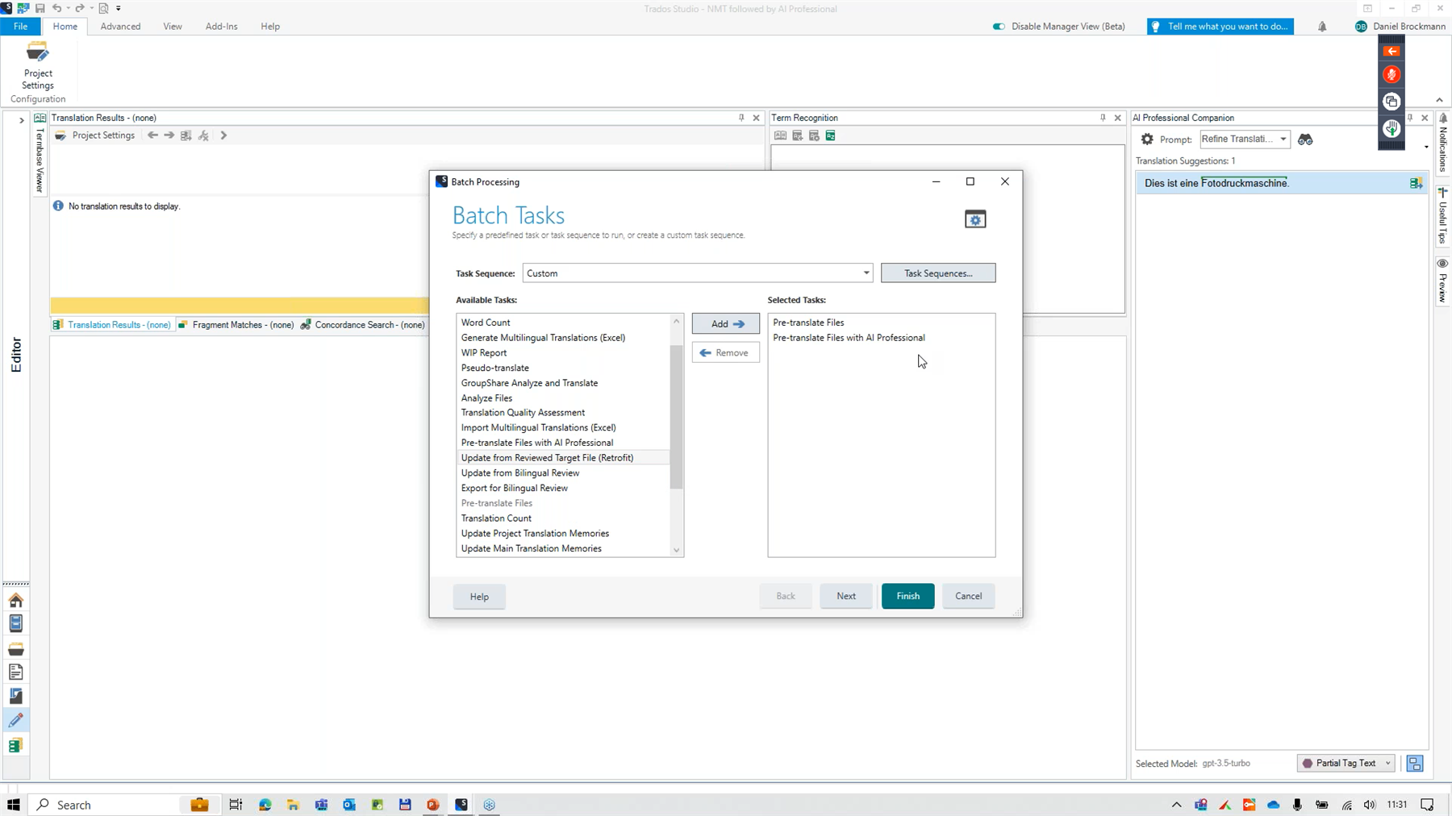Open the Prompt dropdown showing Refine Translati...
This screenshot has height=816, width=1452.
[x=1283, y=139]
